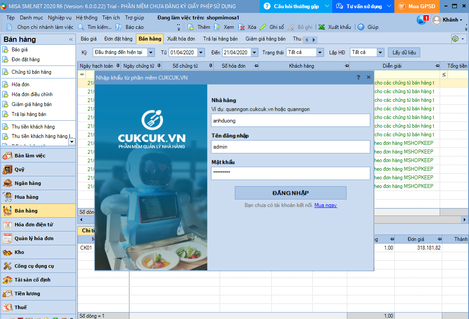The height and width of the screenshot is (319, 469).
Task: Open the Tiện ích menu
Action: coord(111,18)
